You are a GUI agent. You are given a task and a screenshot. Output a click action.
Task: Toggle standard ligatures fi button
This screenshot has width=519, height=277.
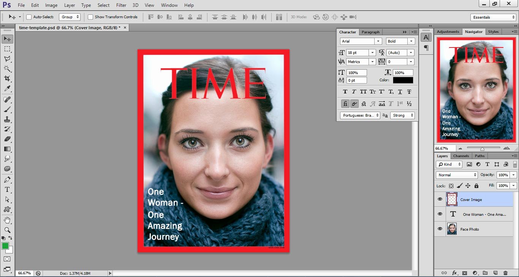345,104
